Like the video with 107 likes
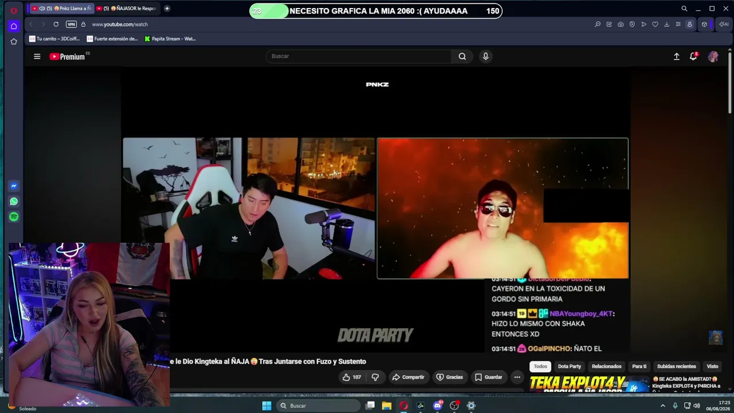 pyautogui.click(x=352, y=377)
